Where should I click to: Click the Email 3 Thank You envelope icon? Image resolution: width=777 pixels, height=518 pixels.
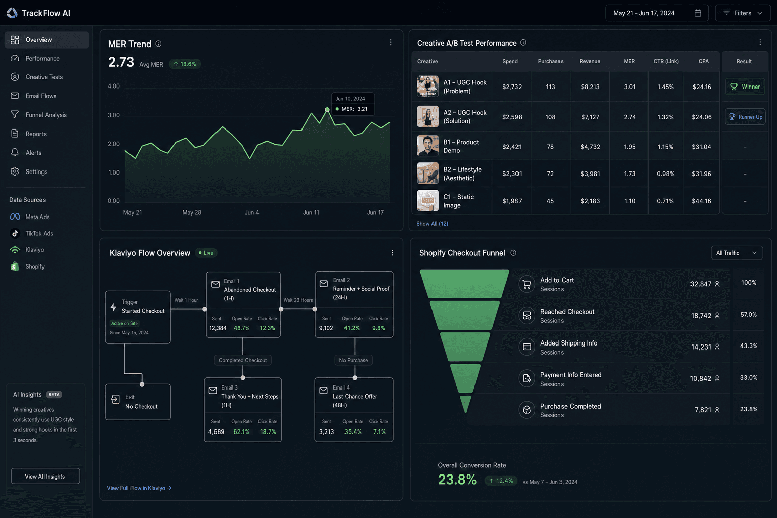coord(213,391)
